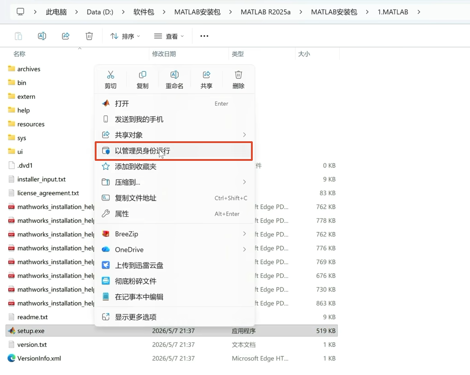
Task: Select the extern folder
Action: click(26, 96)
